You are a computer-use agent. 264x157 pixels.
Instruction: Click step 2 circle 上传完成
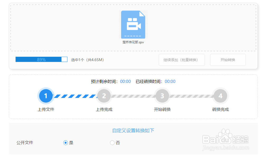coord(104,96)
